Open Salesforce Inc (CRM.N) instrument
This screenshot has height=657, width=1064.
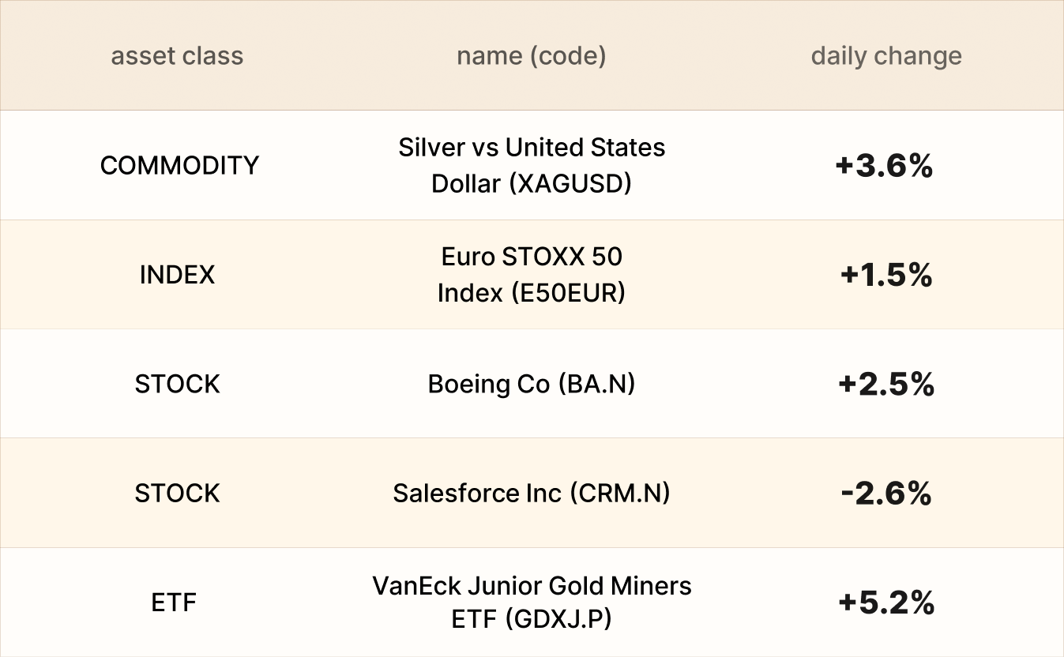(x=531, y=493)
